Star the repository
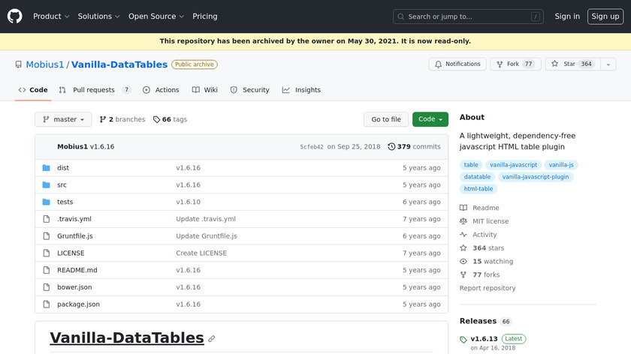Viewport: 631px width, 354px height. (x=572, y=64)
